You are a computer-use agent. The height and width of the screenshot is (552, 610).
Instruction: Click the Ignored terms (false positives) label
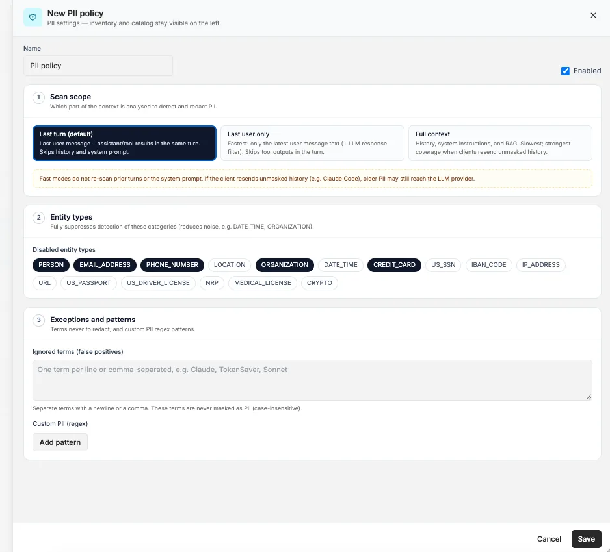pos(78,352)
